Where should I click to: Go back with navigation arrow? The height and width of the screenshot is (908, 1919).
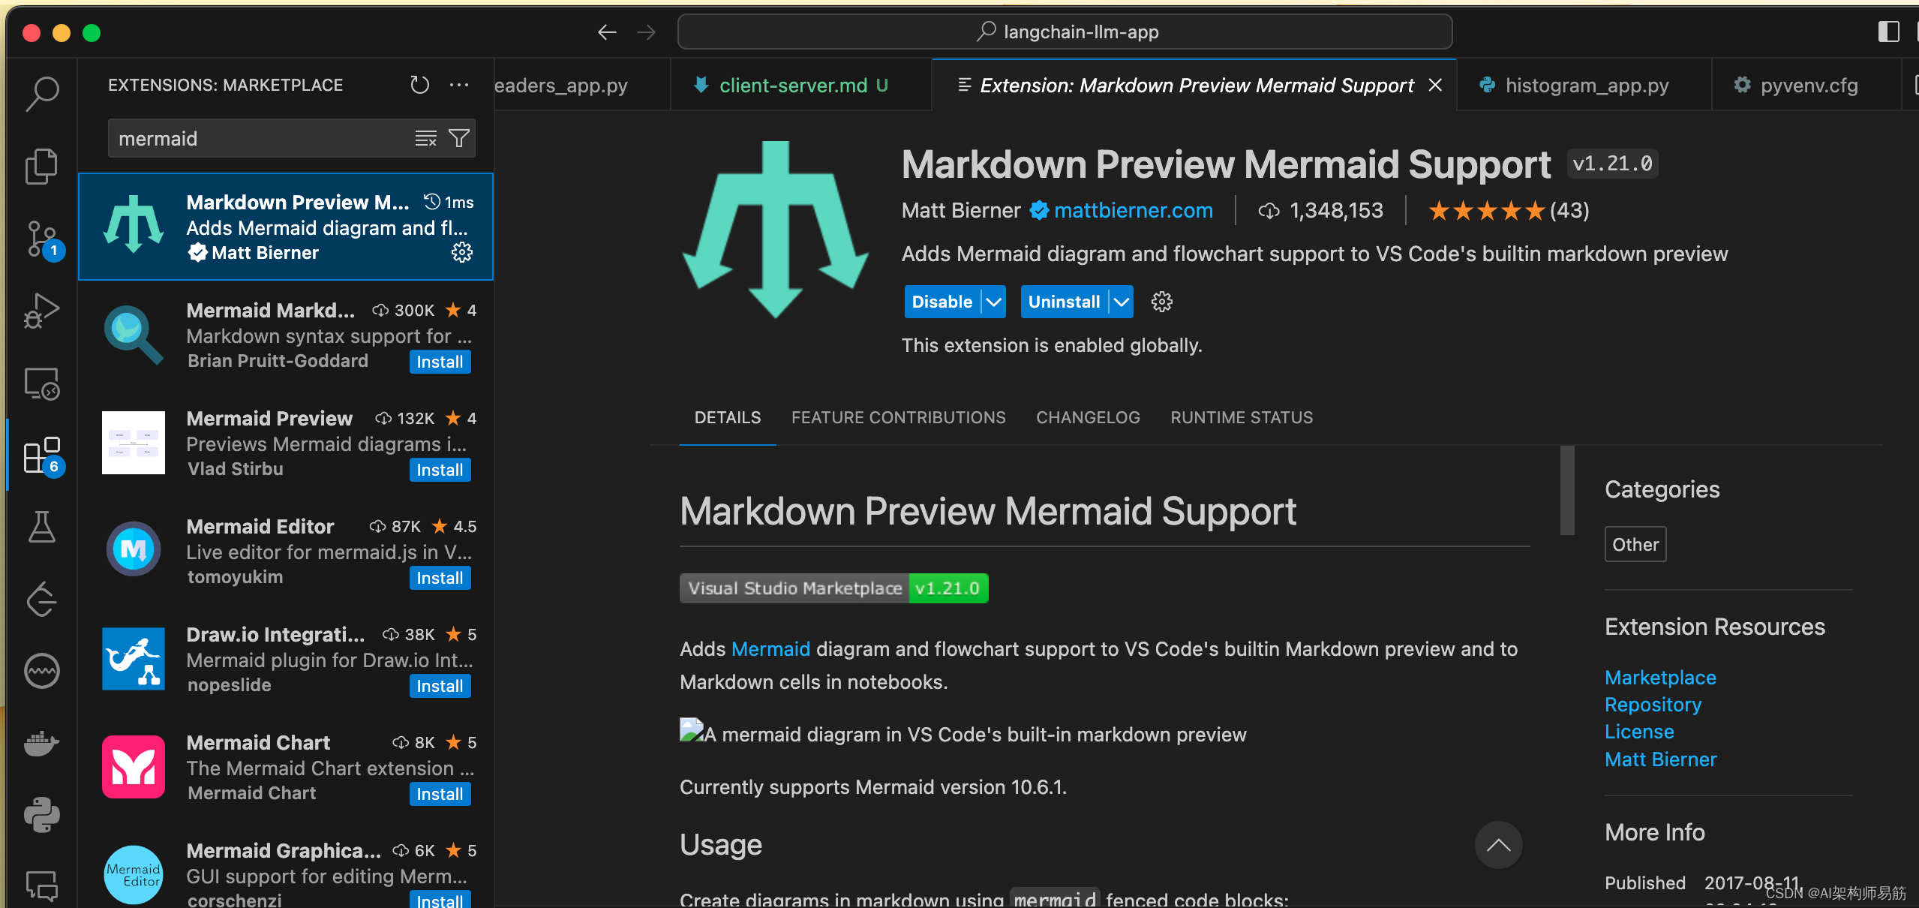[x=607, y=32]
